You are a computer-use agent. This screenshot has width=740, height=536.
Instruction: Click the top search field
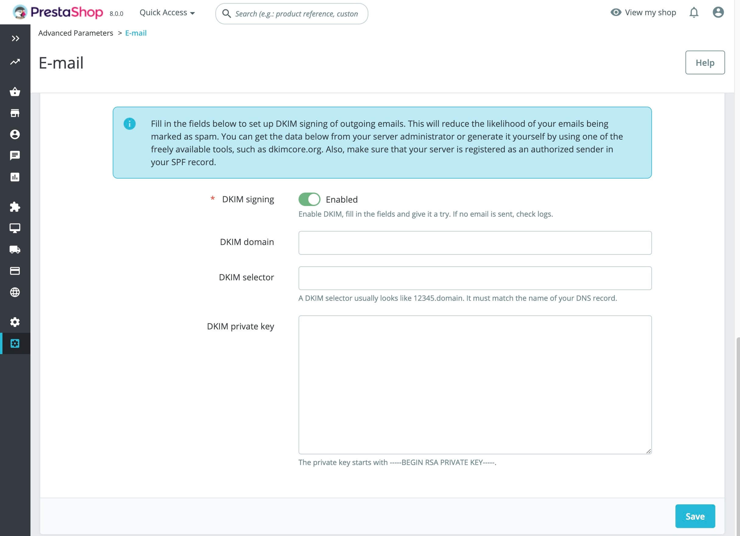click(292, 14)
